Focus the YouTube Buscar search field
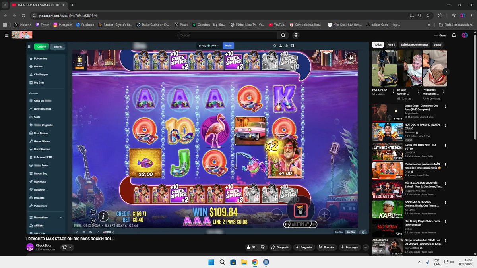Screen dimensions: 477x268 [x=227, y=35]
